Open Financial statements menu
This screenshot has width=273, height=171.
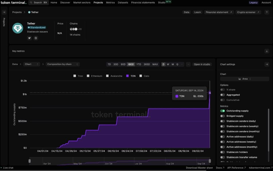point(143,3)
